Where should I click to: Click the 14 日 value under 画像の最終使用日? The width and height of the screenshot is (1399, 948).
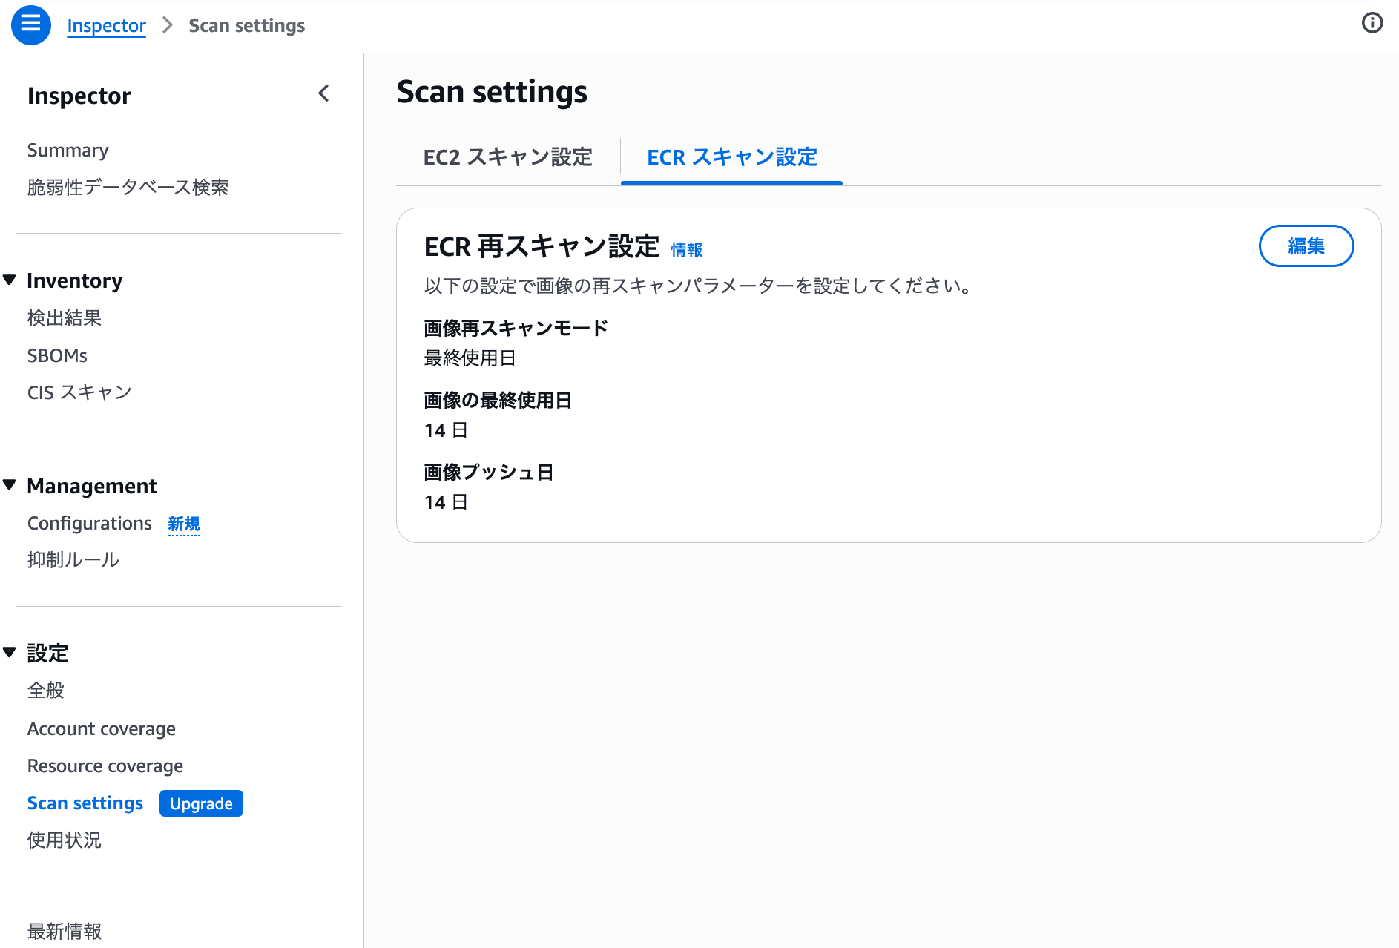[446, 430]
